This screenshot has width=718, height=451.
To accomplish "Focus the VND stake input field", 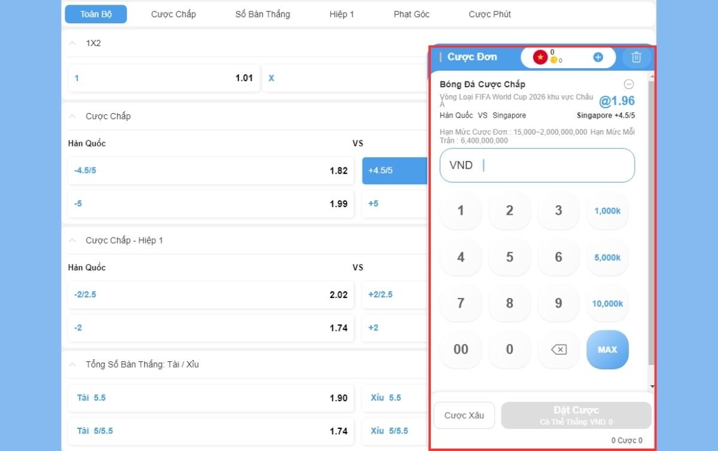I will [537, 165].
